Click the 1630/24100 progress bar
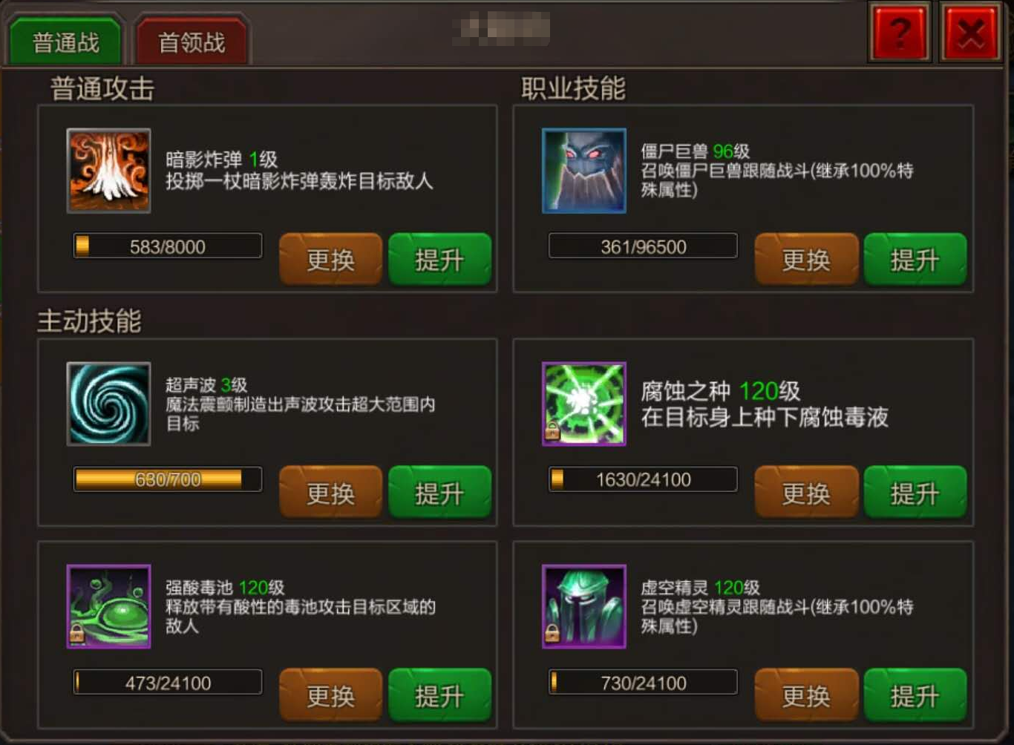The width and height of the screenshot is (1014, 745). 643,479
